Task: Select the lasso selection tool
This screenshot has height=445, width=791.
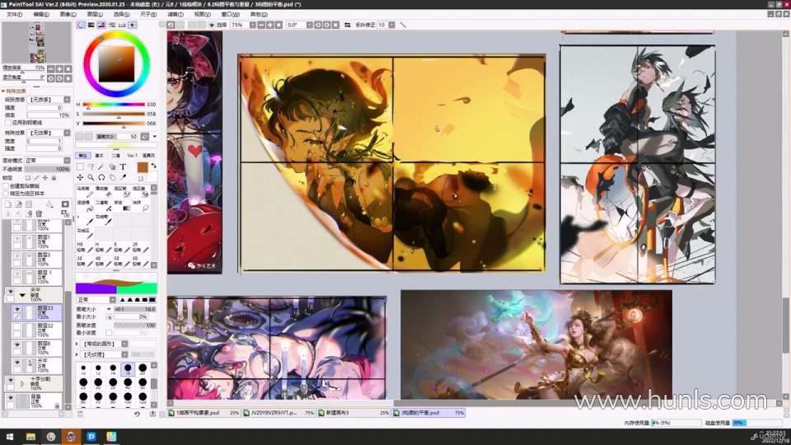Action: (x=91, y=166)
